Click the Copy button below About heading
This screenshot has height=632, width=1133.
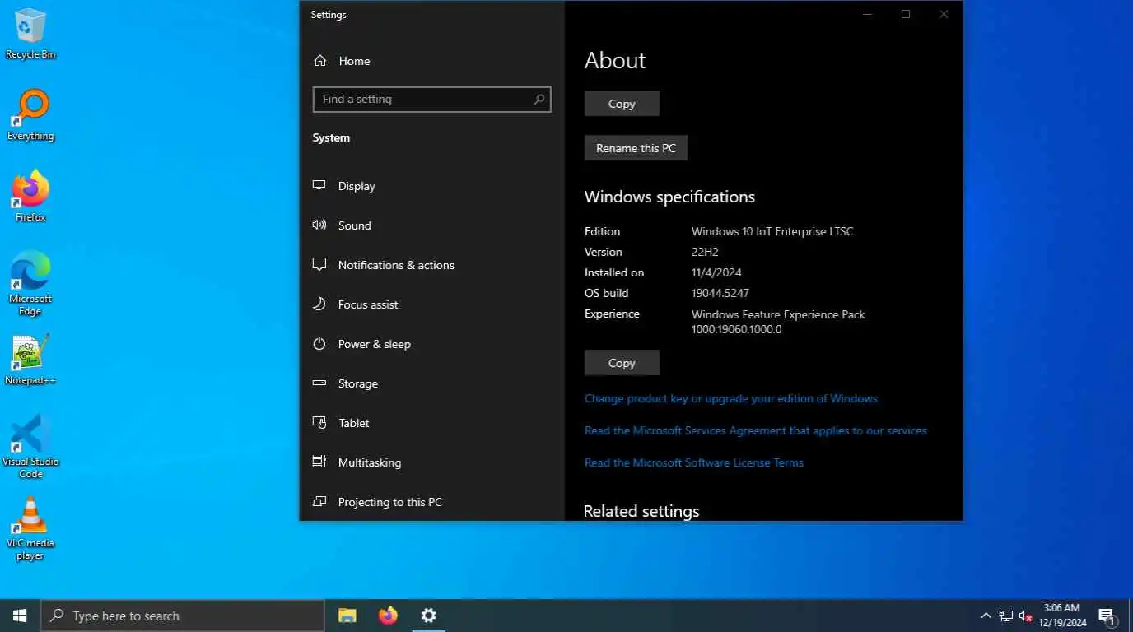(x=622, y=104)
